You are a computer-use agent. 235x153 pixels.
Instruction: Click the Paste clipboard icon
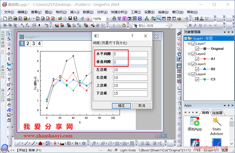[124, 26]
